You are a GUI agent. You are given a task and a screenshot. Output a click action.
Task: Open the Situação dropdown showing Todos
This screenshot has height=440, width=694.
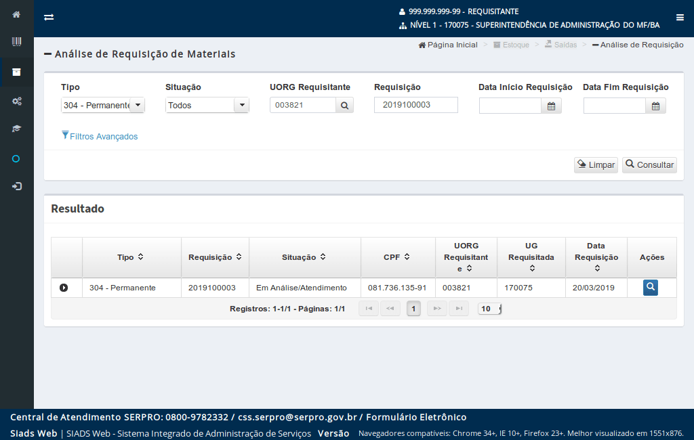207,105
